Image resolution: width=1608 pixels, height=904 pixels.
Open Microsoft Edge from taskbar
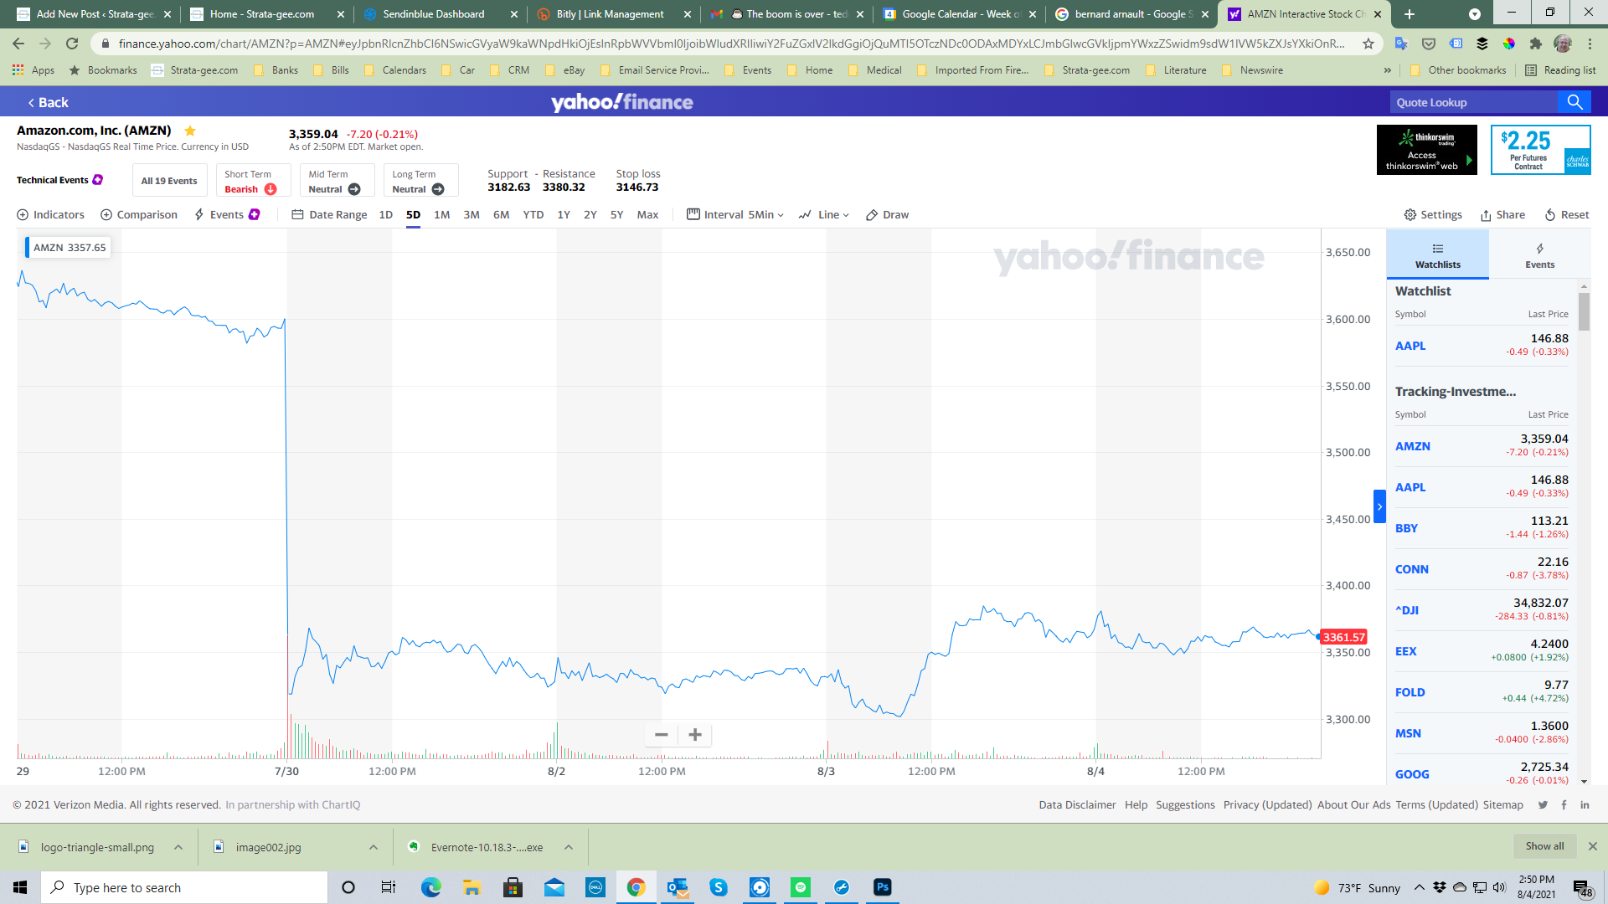431,887
